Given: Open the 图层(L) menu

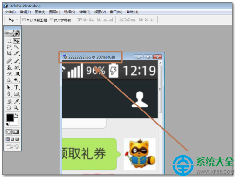Looking at the screenshot, I should click(54, 12).
